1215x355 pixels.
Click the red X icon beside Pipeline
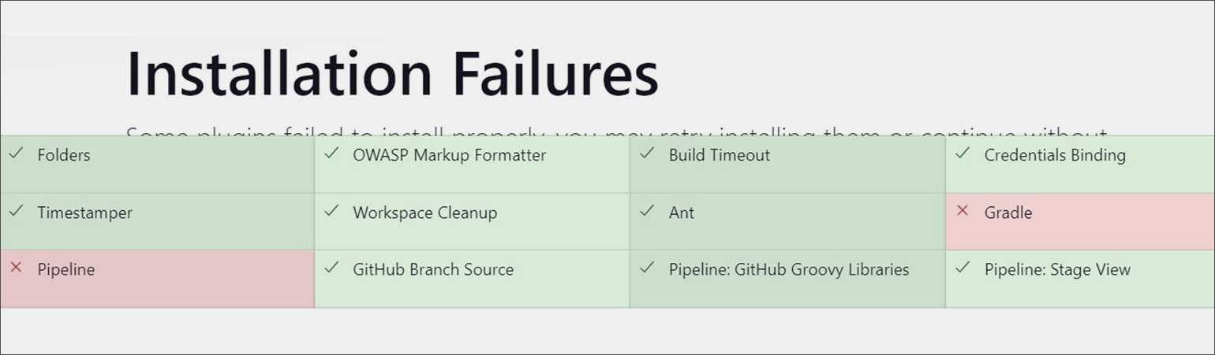click(15, 268)
